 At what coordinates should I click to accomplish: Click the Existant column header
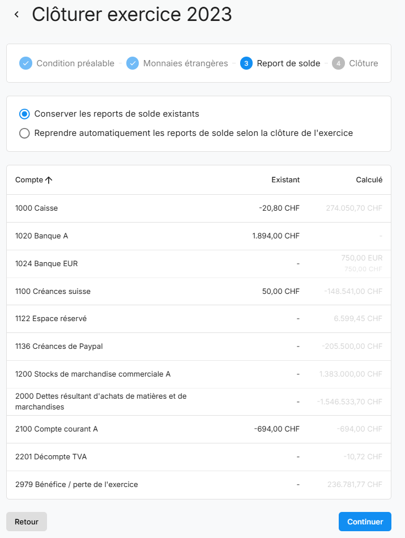[285, 180]
